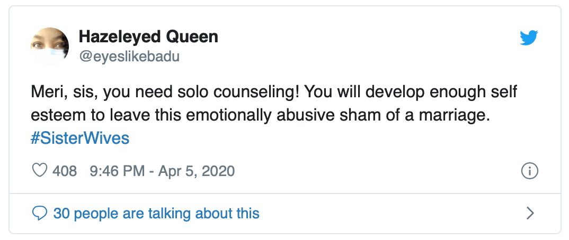This screenshot has height=240, width=569.
Task: Open Hazeleyed Queen's profile avatar
Action: click(x=51, y=47)
